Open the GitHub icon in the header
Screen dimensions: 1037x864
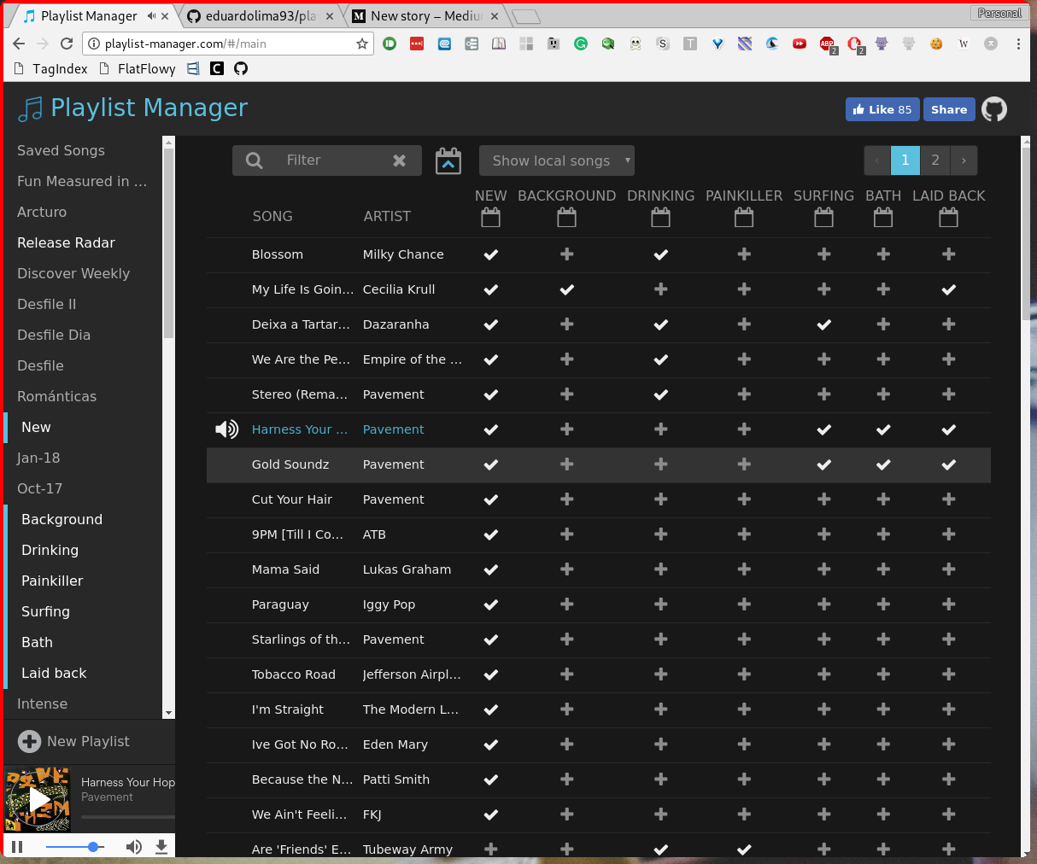[x=994, y=109]
